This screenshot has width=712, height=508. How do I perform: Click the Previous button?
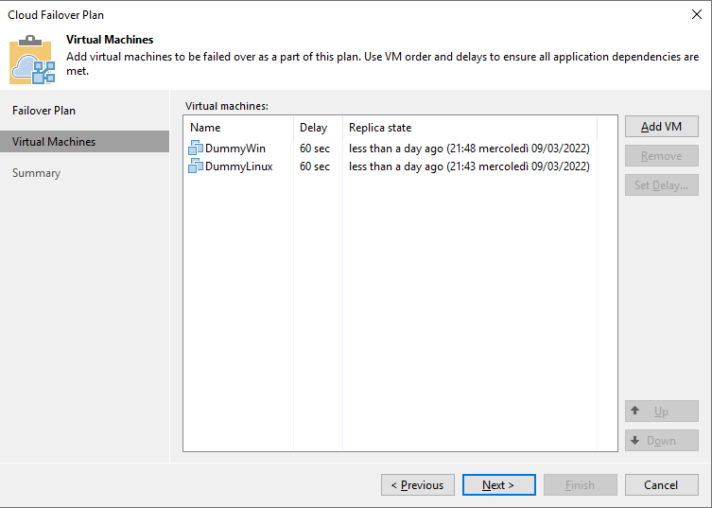click(418, 485)
